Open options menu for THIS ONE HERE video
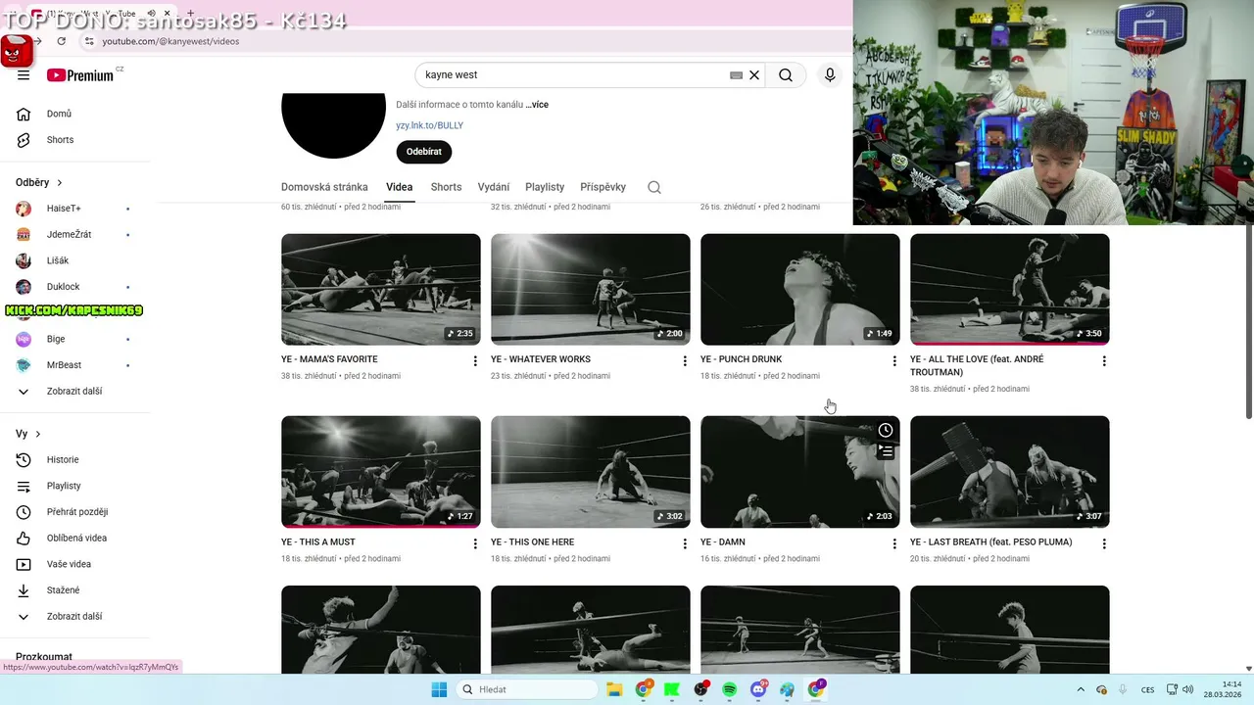1254x705 pixels. click(x=685, y=543)
